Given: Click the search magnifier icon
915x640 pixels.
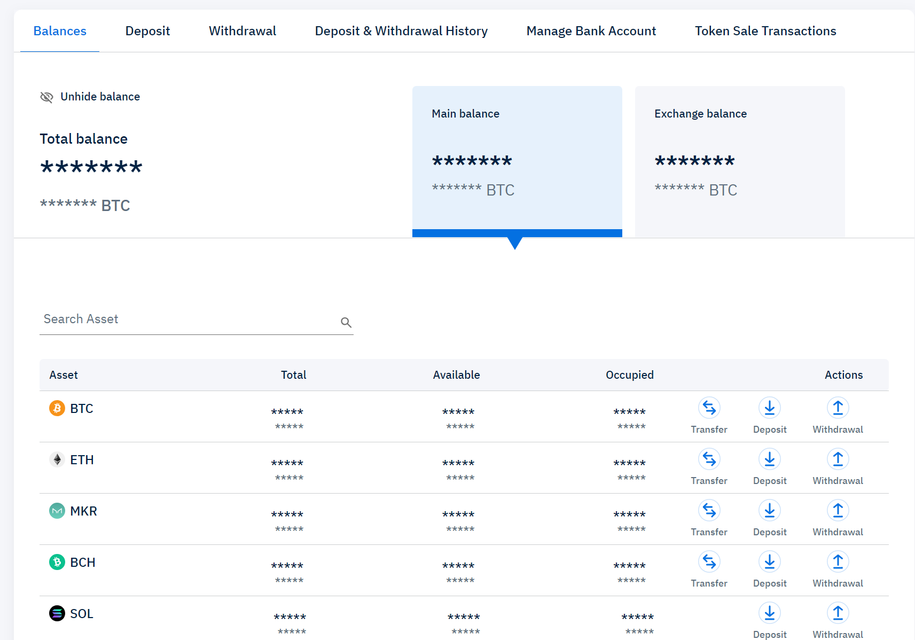Looking at the screenshot, I should [x=346, y=322].
